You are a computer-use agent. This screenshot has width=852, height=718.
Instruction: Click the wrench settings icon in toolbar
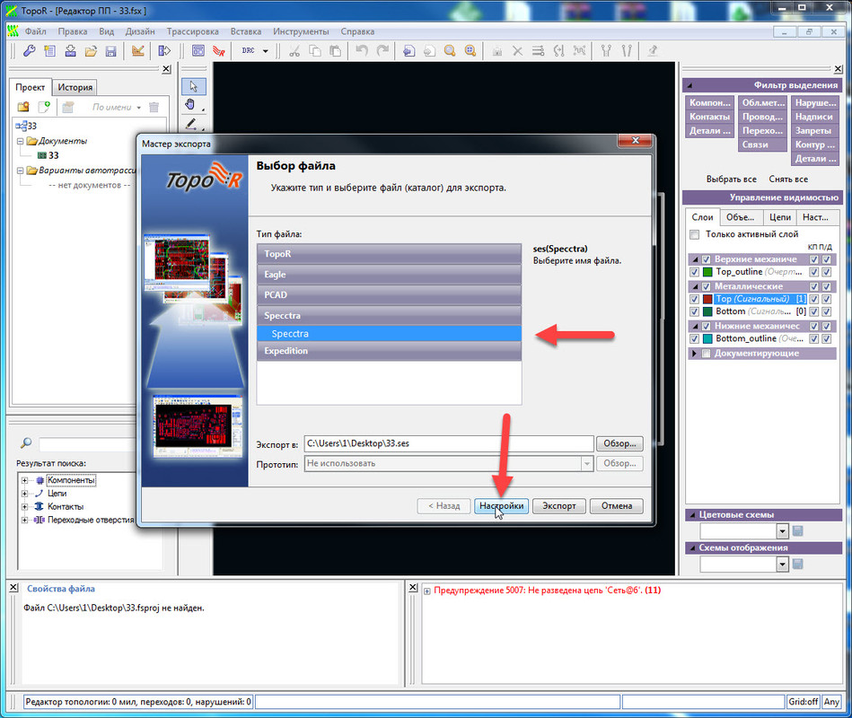click(x=30, y=51)
